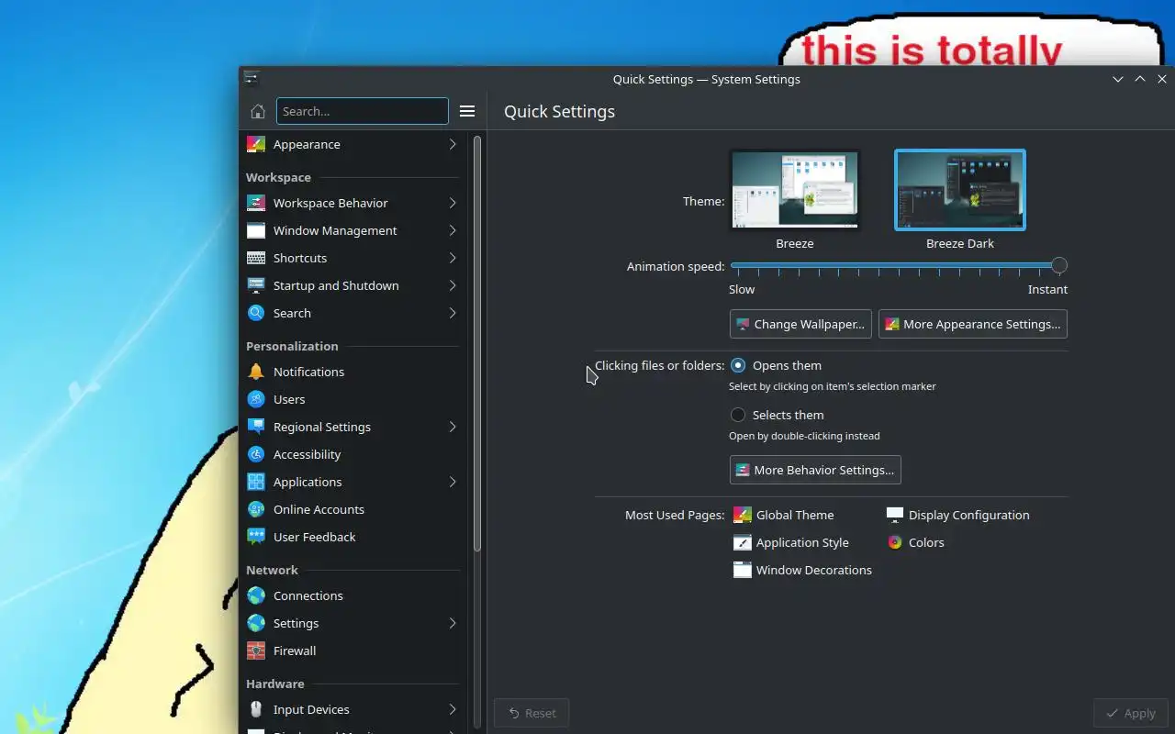Expand the Appearance category chevron
Screen dimensions: 1175x734
453,144
